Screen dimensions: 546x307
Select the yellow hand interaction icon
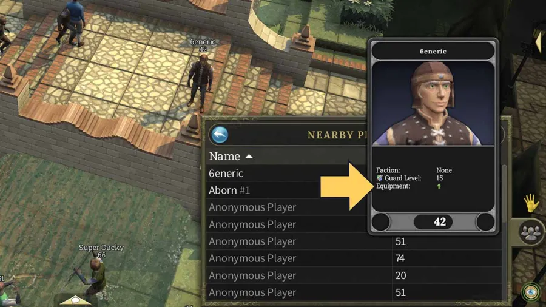[x=531, y=203]
